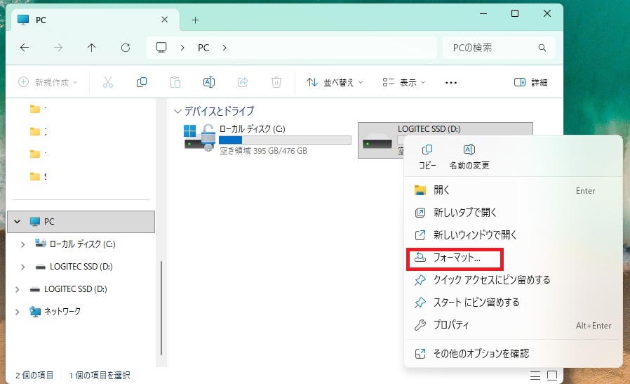
Task: Click the Delete trash icon in toolbar
Action: [x=276, y=82]
